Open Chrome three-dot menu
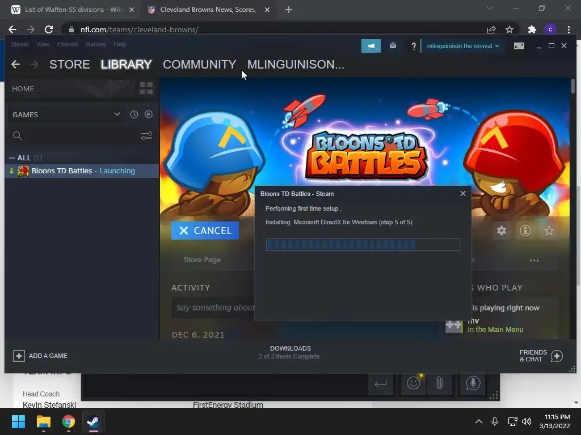Image resolution: width=581 pixels, height=435 pixels. coord(569,29)
